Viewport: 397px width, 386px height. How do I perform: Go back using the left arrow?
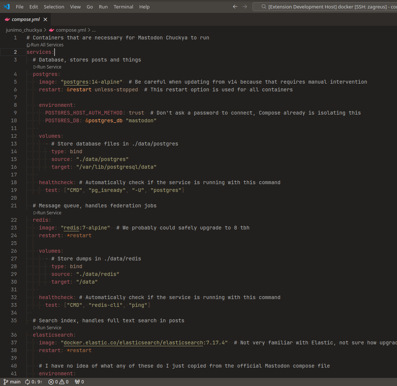tap(235, 7)
